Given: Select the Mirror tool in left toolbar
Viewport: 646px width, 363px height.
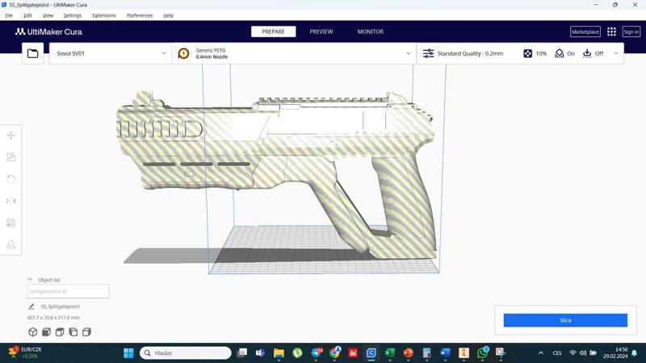Looking at the screenshot, I should click(x=11, y=201).
